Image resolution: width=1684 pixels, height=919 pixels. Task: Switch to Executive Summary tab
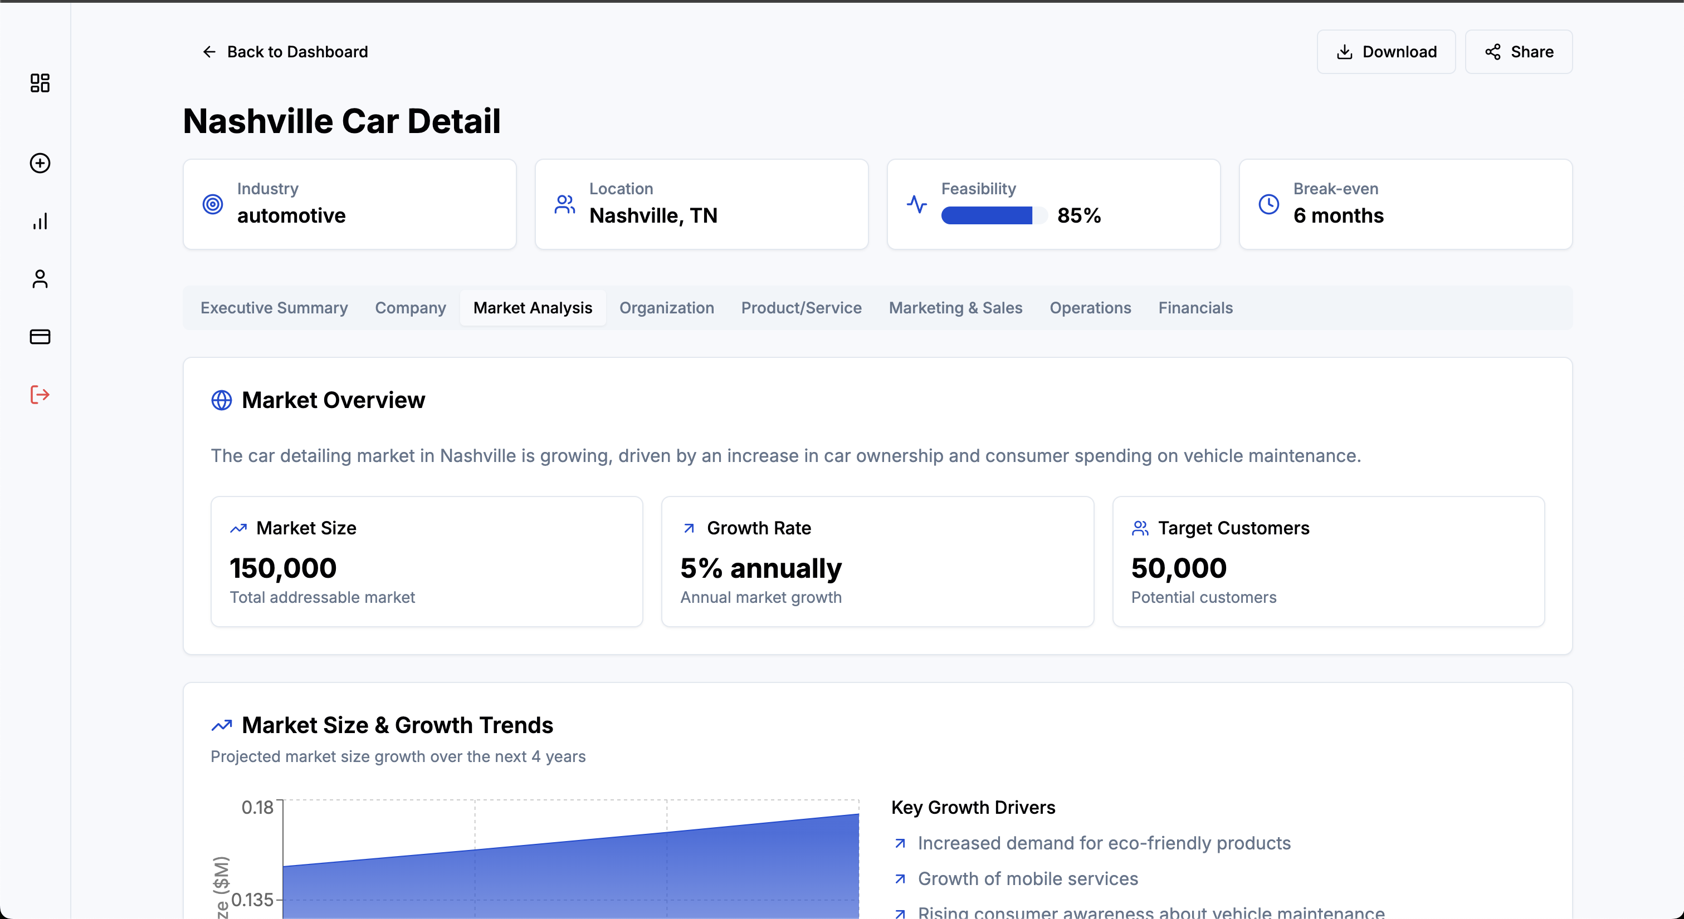click(x=274, y=308)
